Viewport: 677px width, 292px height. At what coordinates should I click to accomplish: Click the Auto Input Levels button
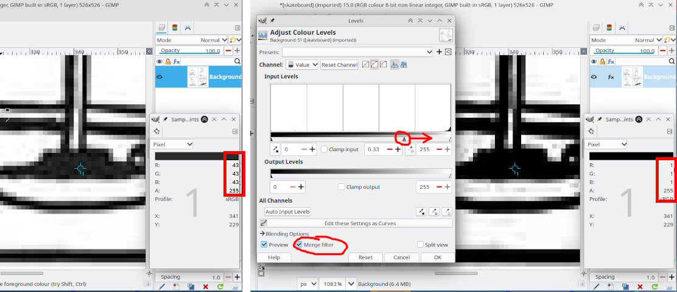pyautogui.click(x=287, y=212)
